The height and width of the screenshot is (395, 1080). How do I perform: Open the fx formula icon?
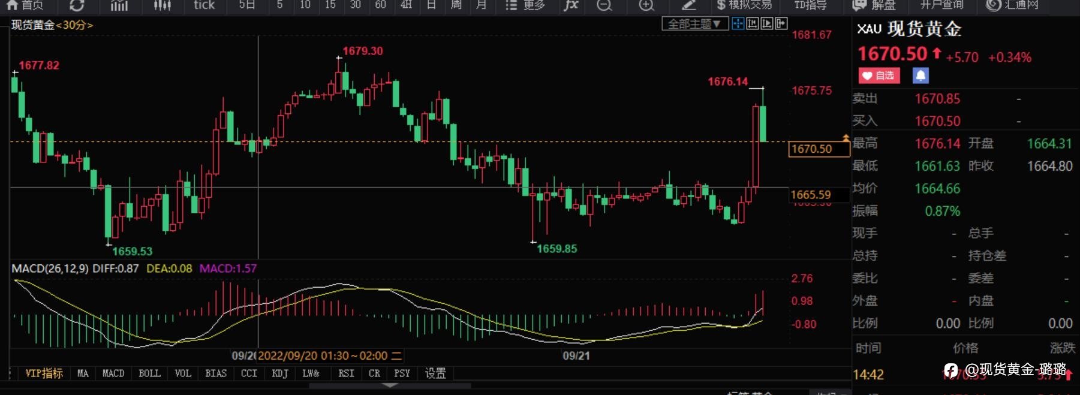(x=571, y=5)
